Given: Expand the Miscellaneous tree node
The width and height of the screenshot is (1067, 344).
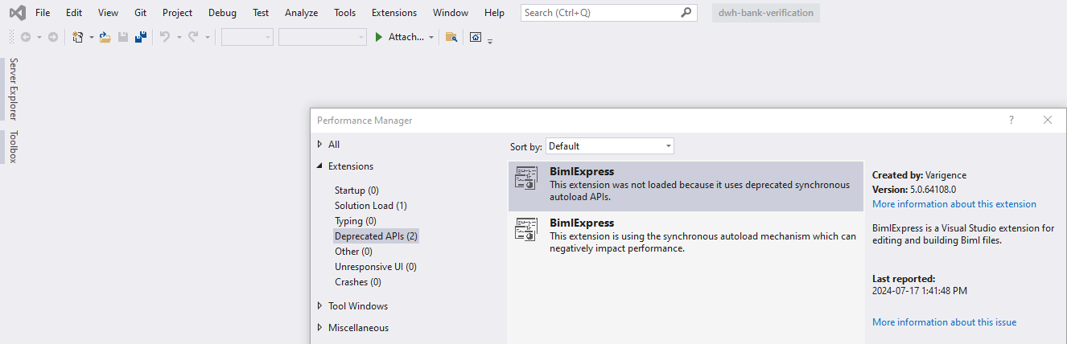Looking at the screenshot, I should coord(320,328).
